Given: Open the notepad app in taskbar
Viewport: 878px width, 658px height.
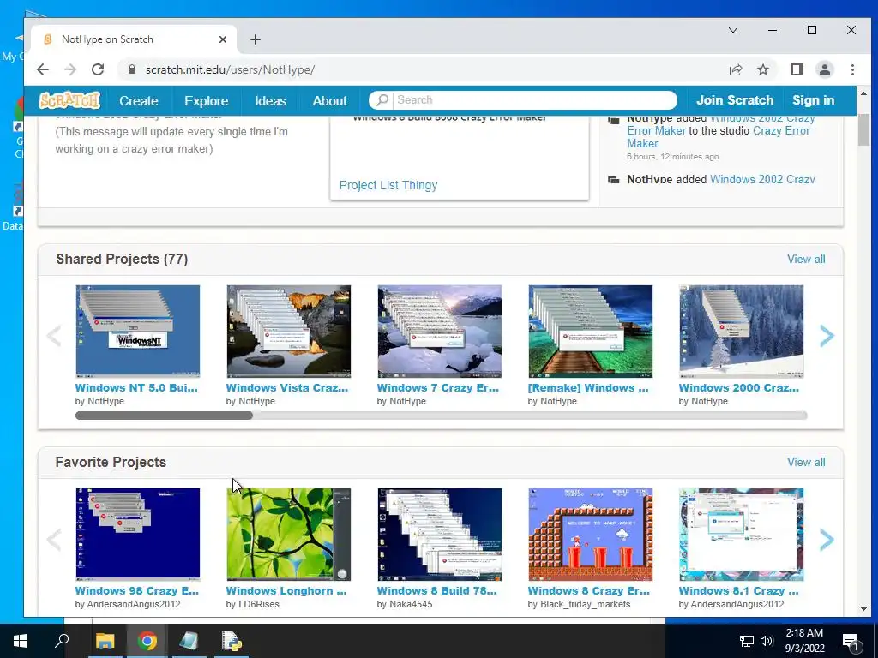Looking at the screenshot, I should pyautogui.click(x=189, y=641).
